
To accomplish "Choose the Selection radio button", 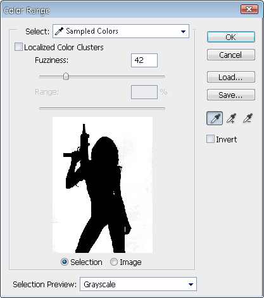I will [65, 262].
